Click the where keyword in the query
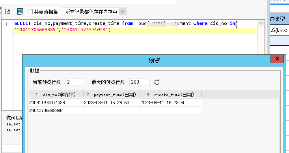The image size is (289, 153). [x=200, y=23]
